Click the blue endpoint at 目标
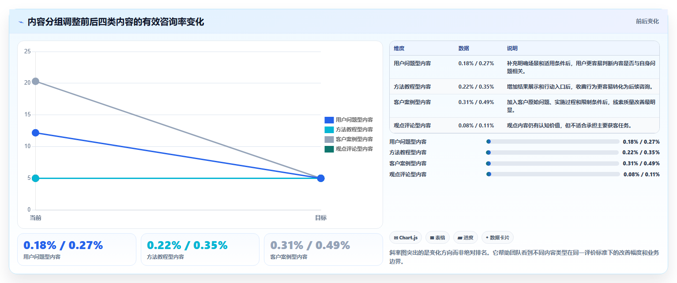This screenshot has height=283, width=677. coord(321,178)
